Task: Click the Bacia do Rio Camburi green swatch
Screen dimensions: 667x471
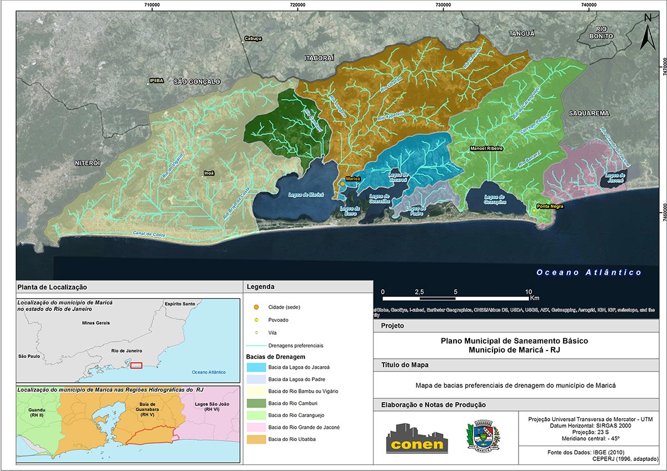Action: tap(255, 403)
